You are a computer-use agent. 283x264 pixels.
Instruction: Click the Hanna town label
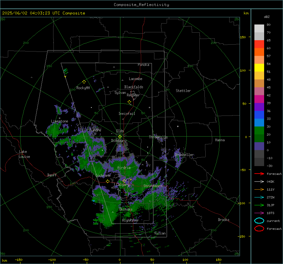tap(220, 140)
